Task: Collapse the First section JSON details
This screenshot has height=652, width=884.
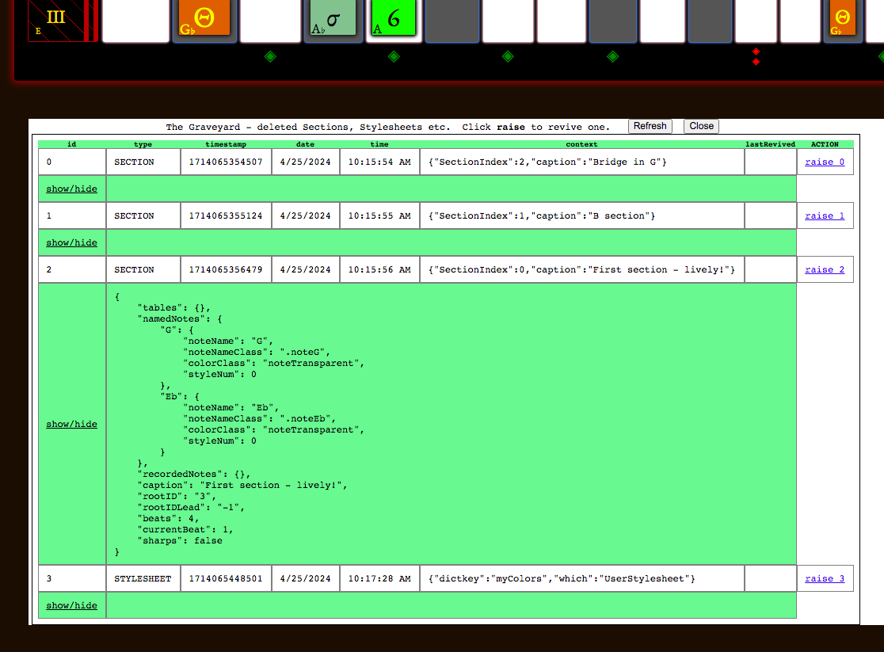Action: tap(71, 424)
